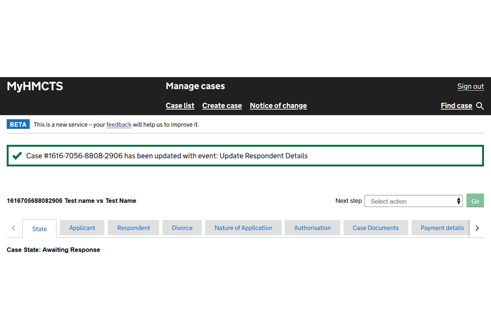Select the State tab
Screen dimensions: 491x327
(39, 229)
